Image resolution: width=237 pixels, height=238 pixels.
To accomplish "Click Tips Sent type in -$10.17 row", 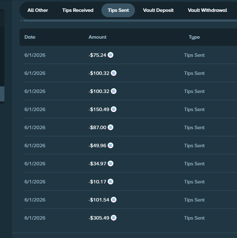I will (x=194, y=182).
